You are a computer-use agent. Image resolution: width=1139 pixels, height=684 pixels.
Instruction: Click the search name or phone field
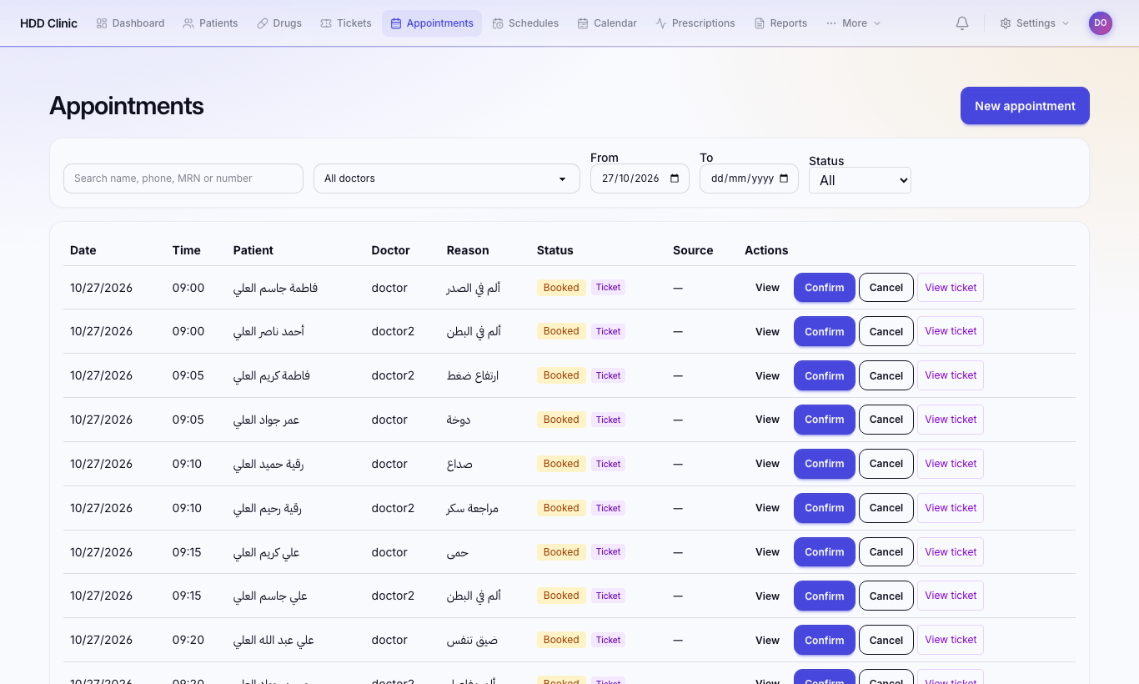(183, 179)
